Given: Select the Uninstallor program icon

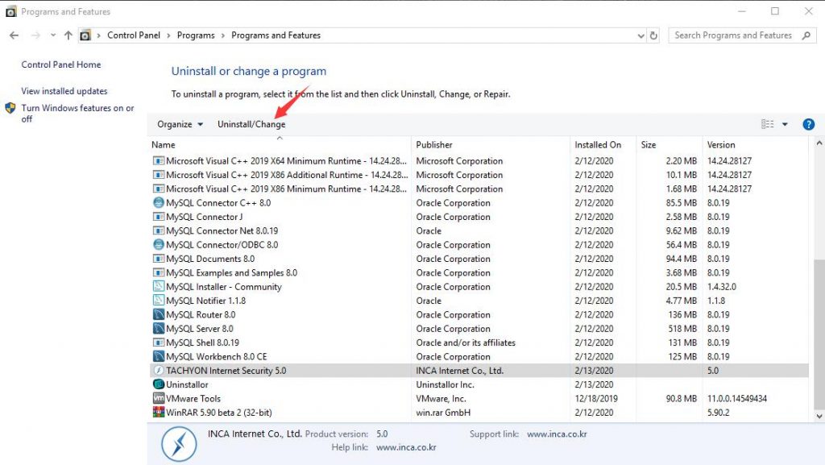Looking at the screenshot, I should click(159, 384).
